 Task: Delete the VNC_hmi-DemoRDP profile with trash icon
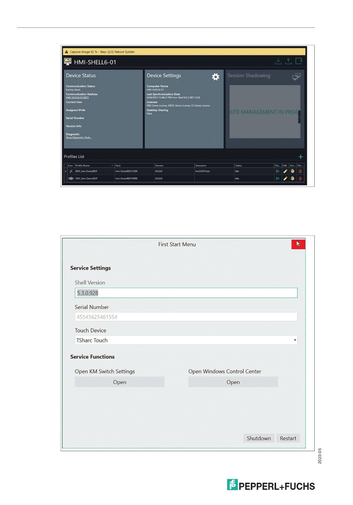[300, 179]
